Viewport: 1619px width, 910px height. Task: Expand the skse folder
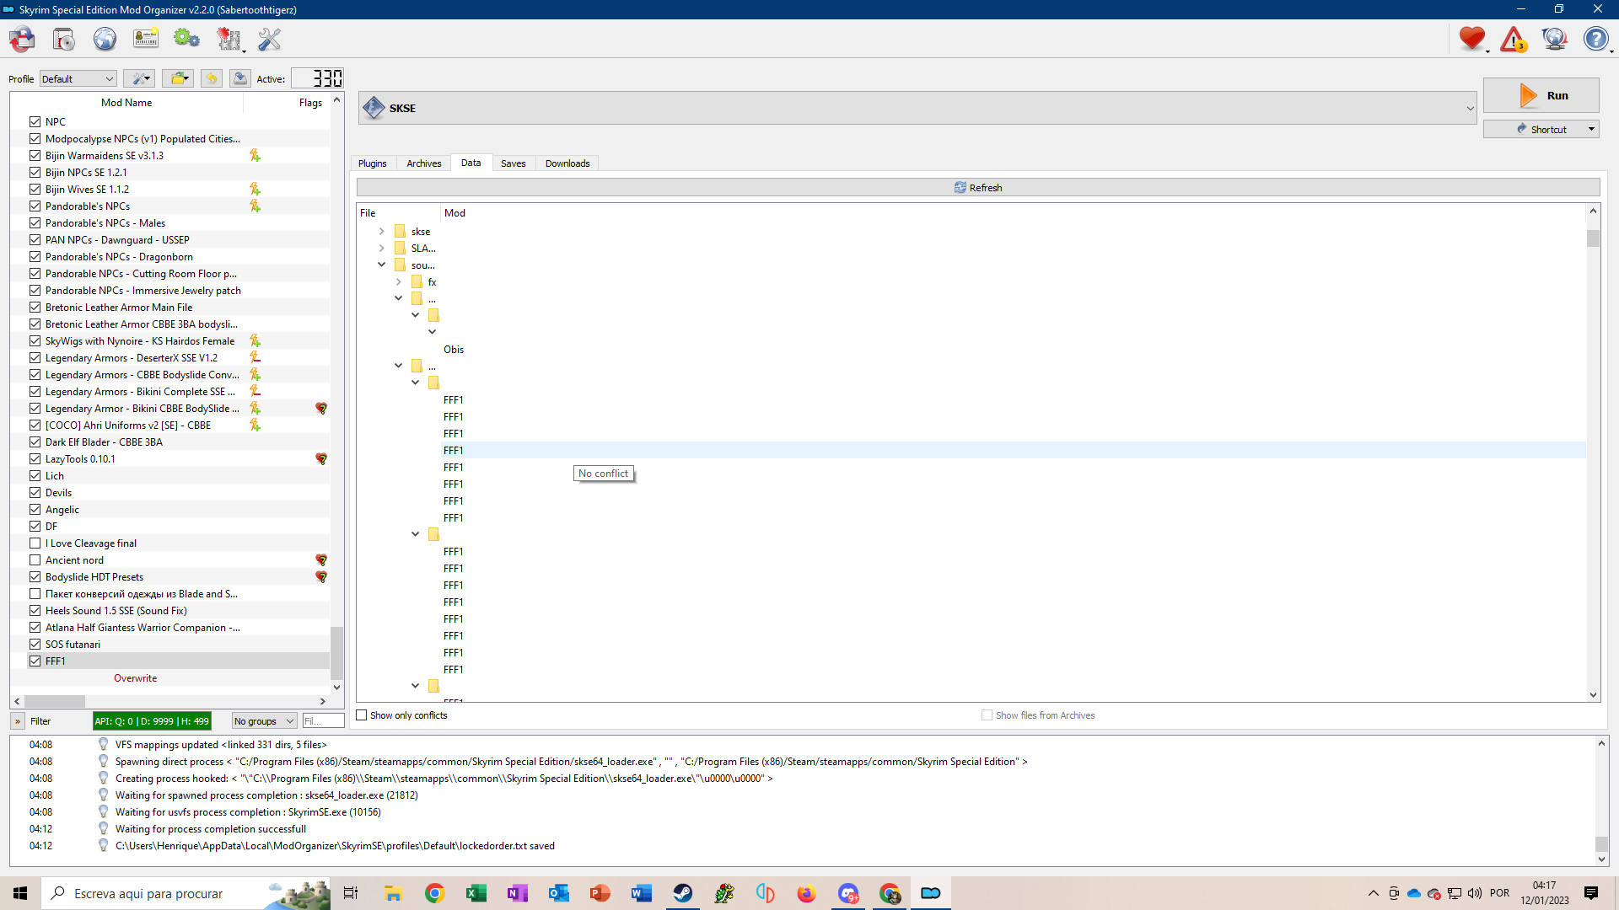pyautogui.click(x=381, y=232)
